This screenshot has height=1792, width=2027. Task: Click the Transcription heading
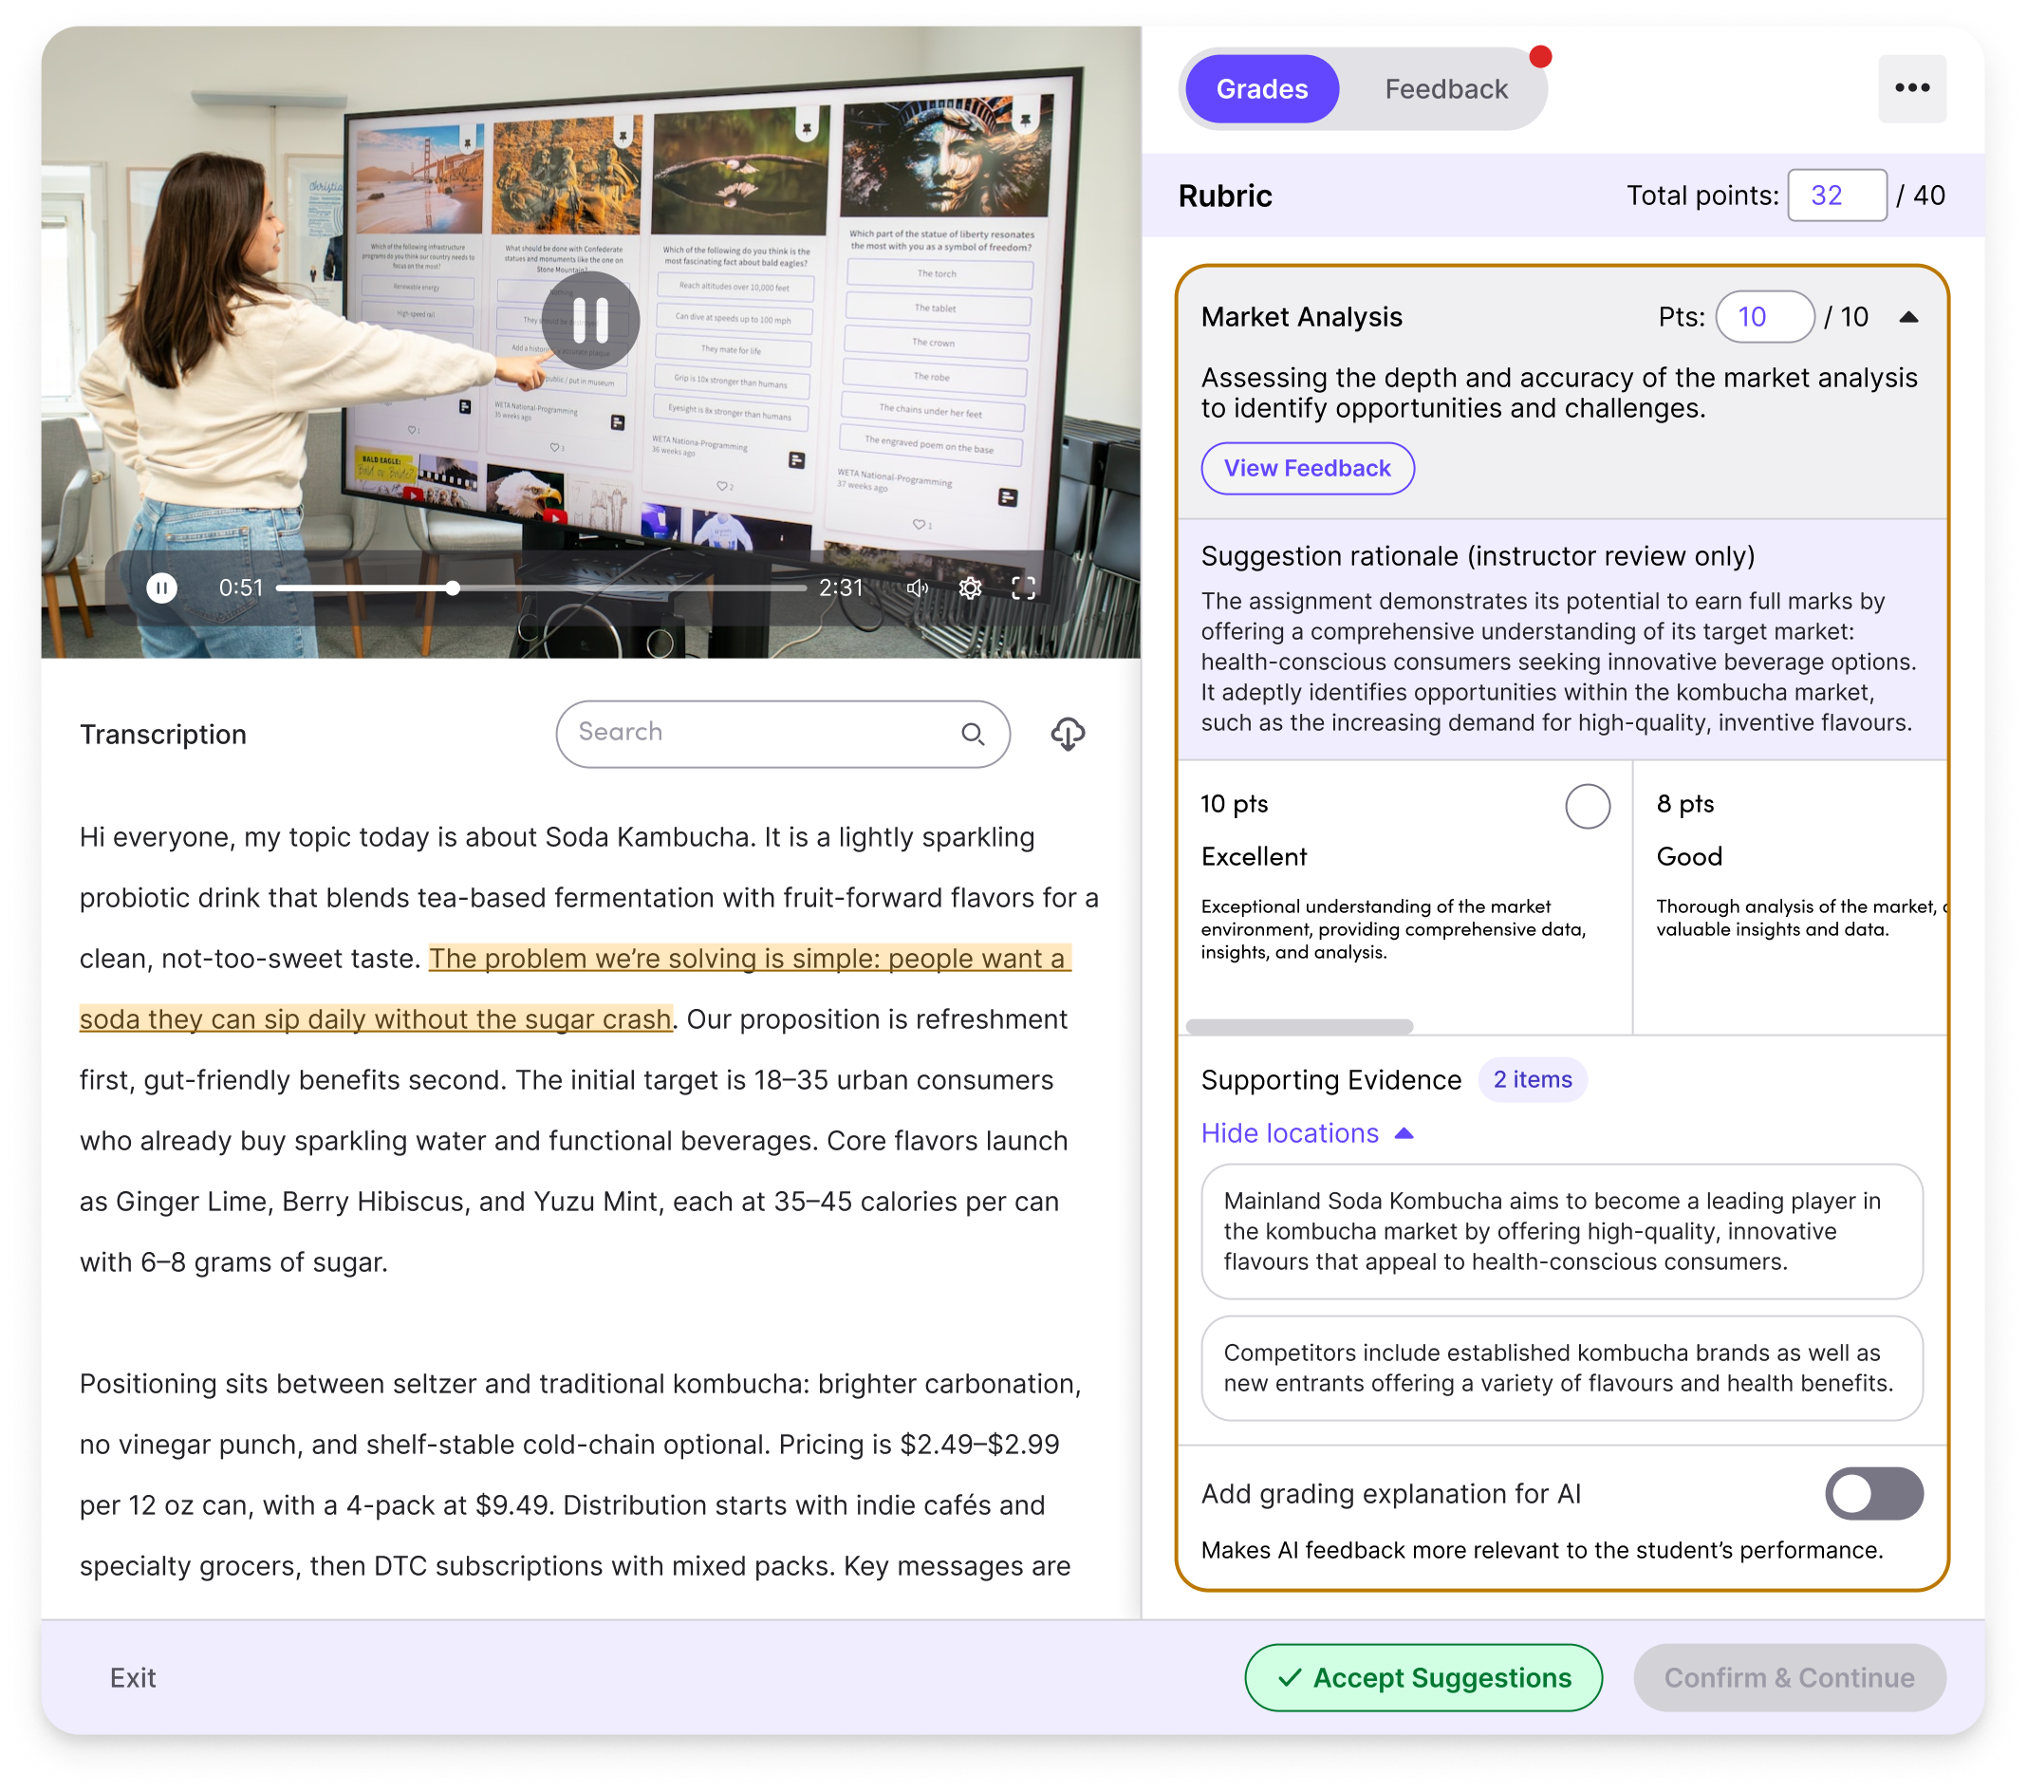point(162,735)
